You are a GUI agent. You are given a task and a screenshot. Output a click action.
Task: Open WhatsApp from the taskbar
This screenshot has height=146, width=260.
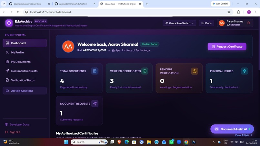(172, 142)
